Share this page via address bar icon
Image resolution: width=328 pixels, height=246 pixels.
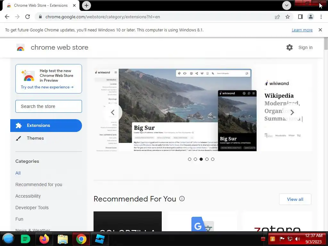pyautogui.click(x=277, y=17)
